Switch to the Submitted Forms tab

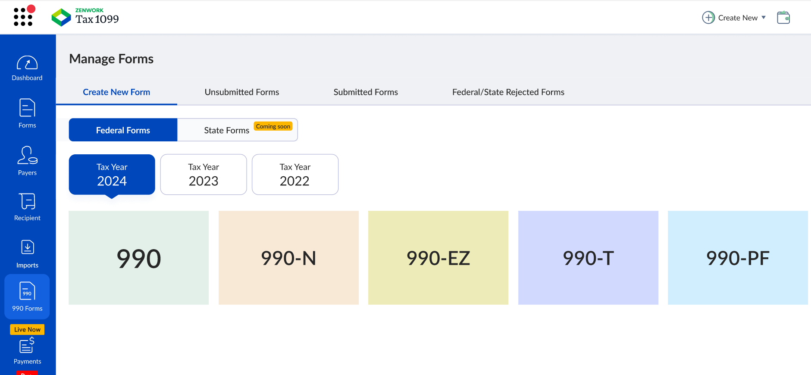365,92
